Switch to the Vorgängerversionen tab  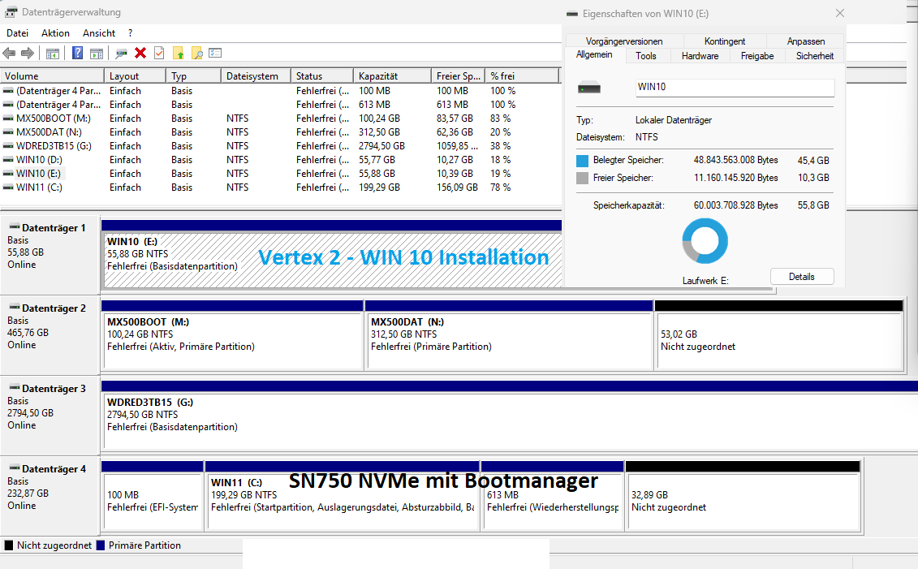624,41
